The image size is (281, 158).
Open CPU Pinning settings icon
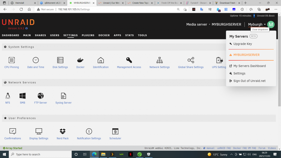12,60
